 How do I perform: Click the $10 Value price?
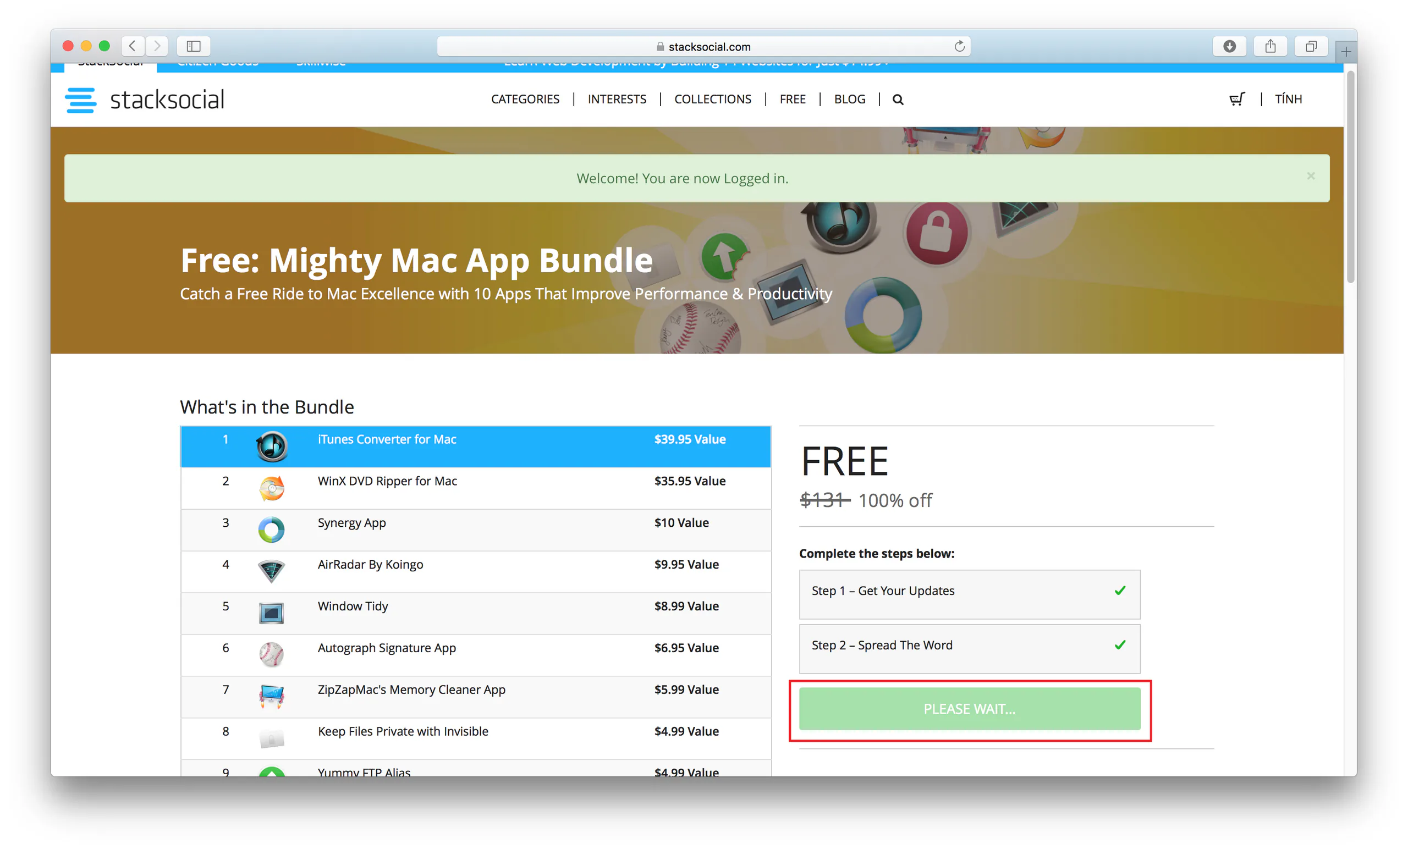point(681,522)
